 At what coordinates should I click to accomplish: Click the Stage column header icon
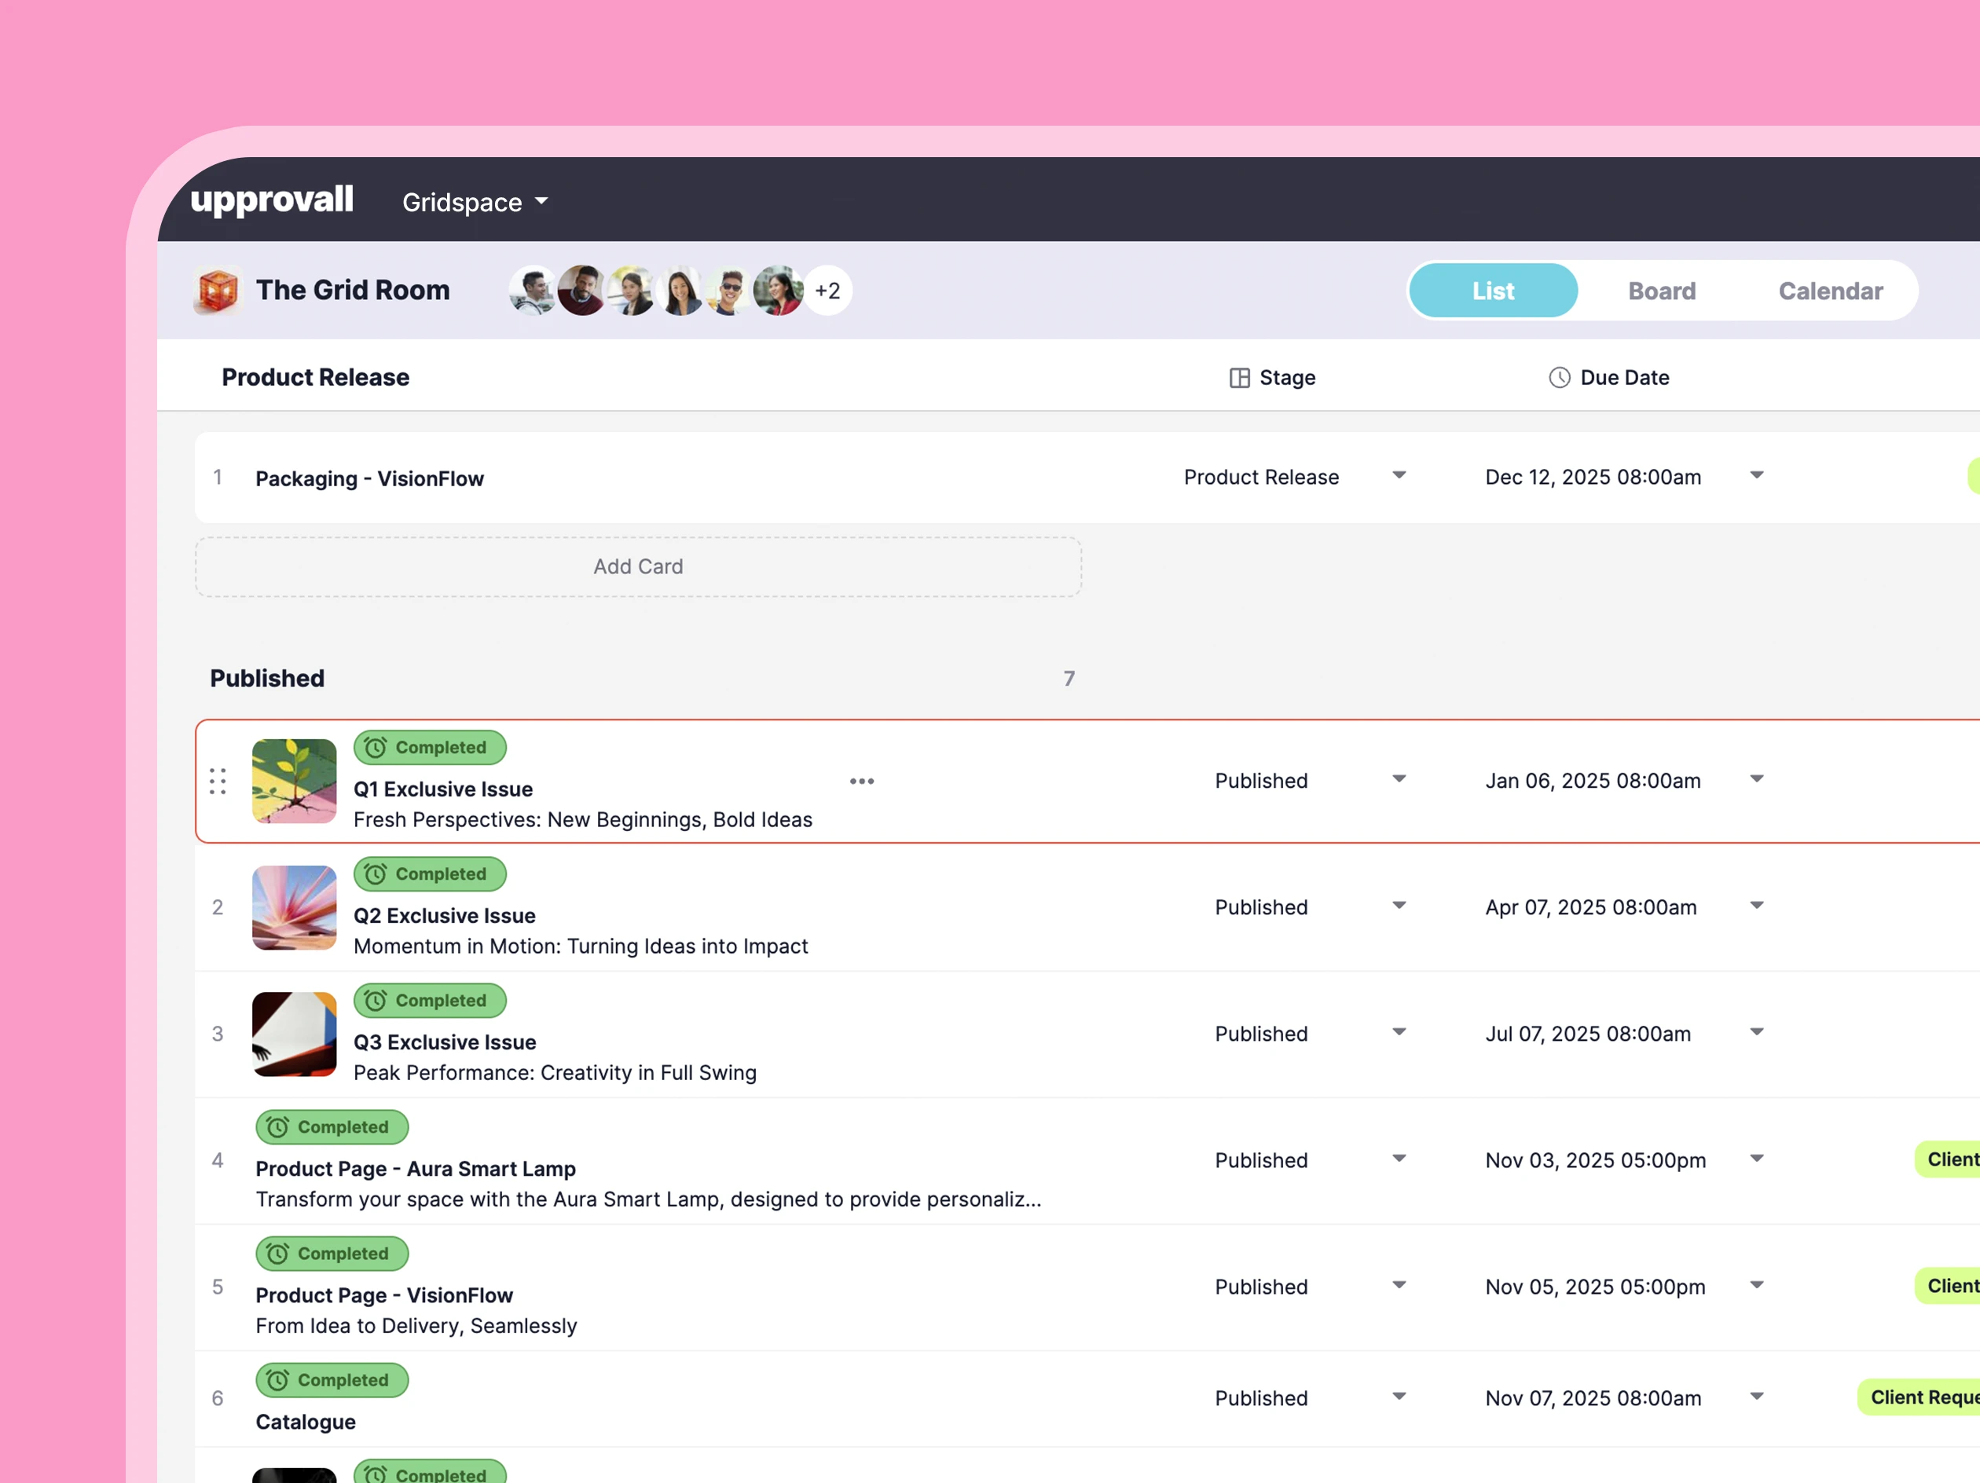point(1239,378)
